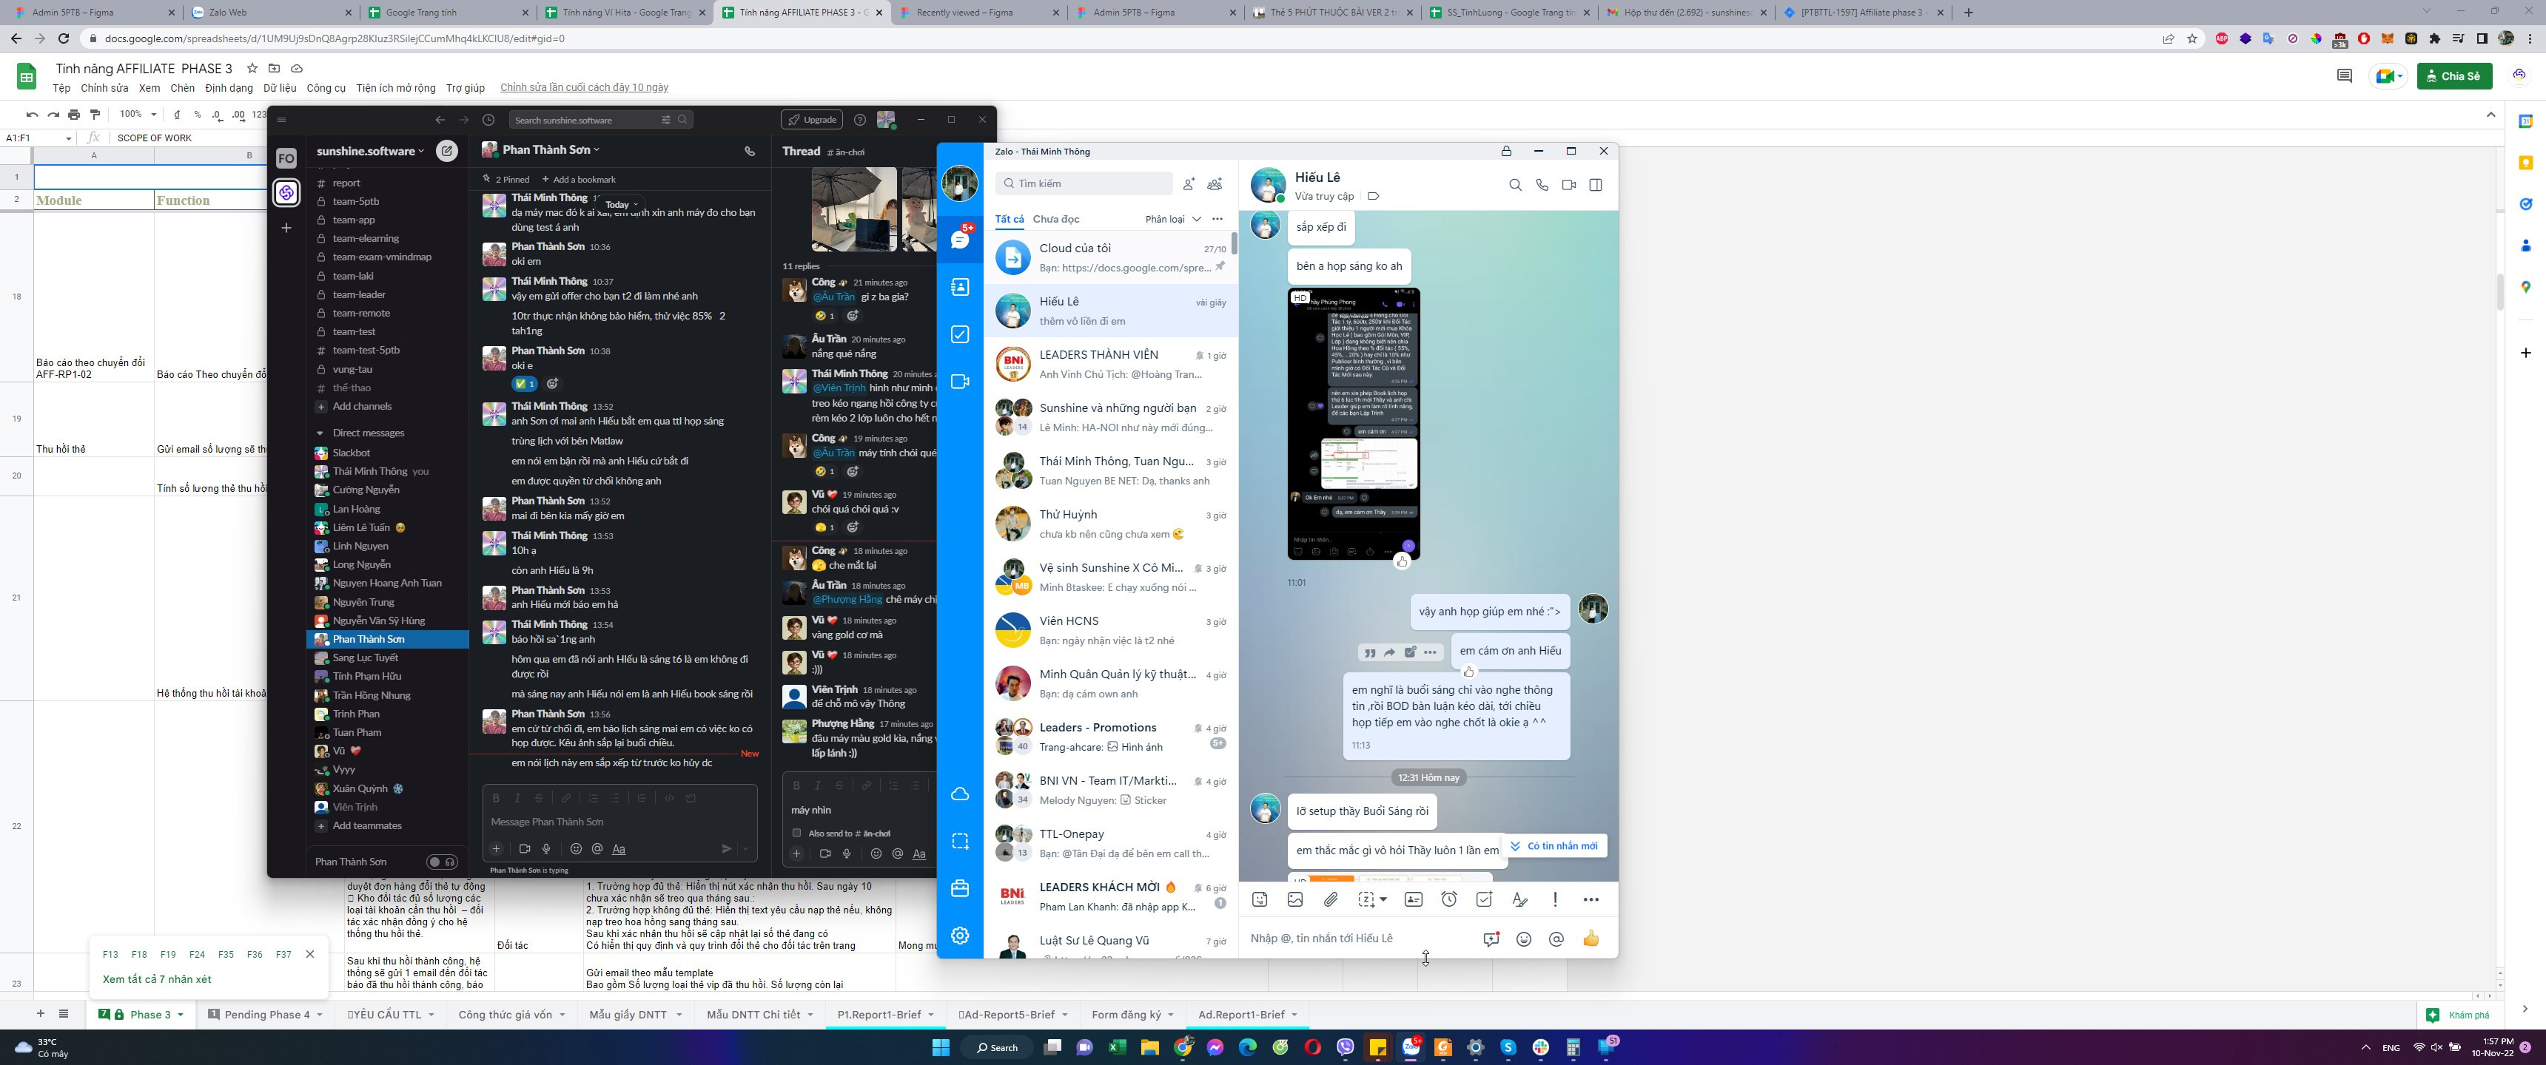Send an image in Zalo chat toolbar

pos(1294,900)
